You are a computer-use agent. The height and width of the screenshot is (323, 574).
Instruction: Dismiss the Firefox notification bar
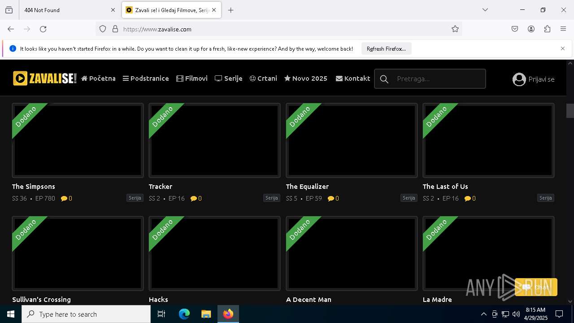562,48
